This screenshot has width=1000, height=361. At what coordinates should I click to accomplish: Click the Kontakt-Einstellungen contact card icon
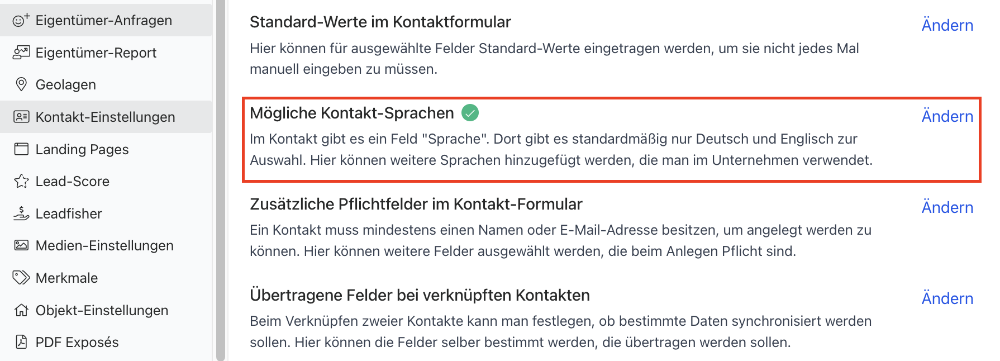tap(21, 117)
